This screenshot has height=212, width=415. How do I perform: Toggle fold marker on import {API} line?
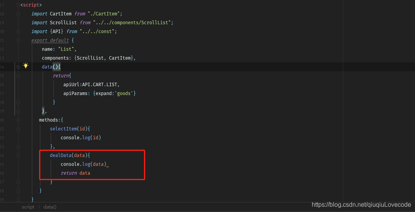click(x=18, y=32)
